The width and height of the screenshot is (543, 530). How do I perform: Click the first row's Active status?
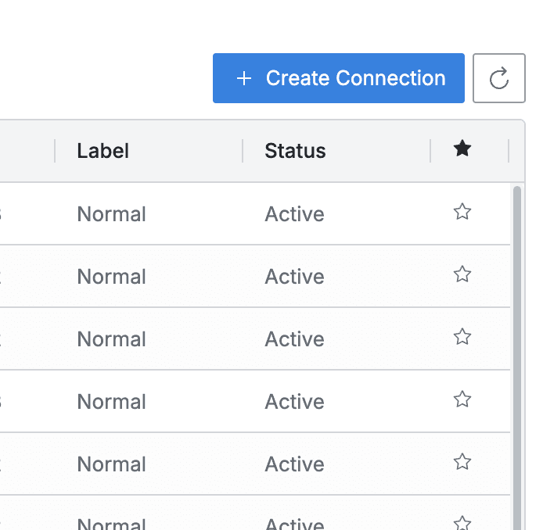point(294,214)
